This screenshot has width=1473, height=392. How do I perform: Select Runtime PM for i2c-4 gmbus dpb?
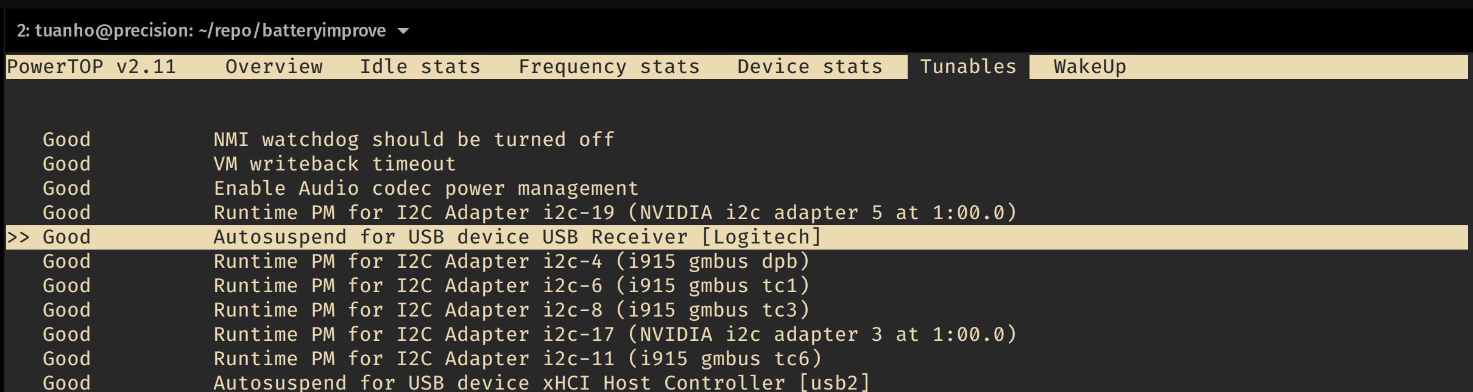511,261
